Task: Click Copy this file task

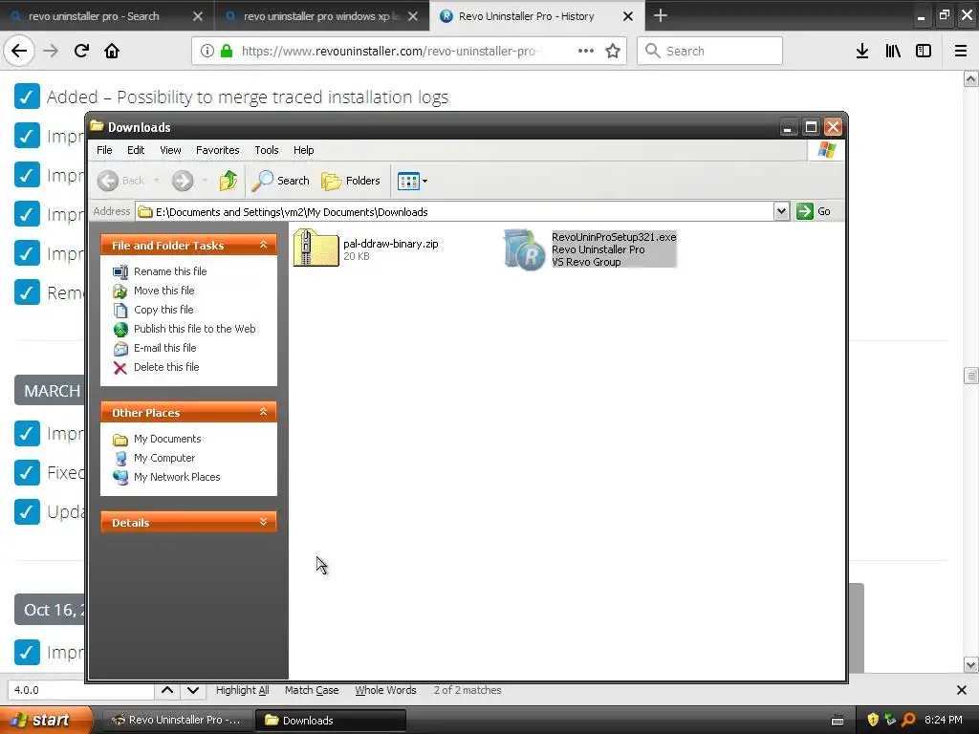Action: [x=163, y=310]
